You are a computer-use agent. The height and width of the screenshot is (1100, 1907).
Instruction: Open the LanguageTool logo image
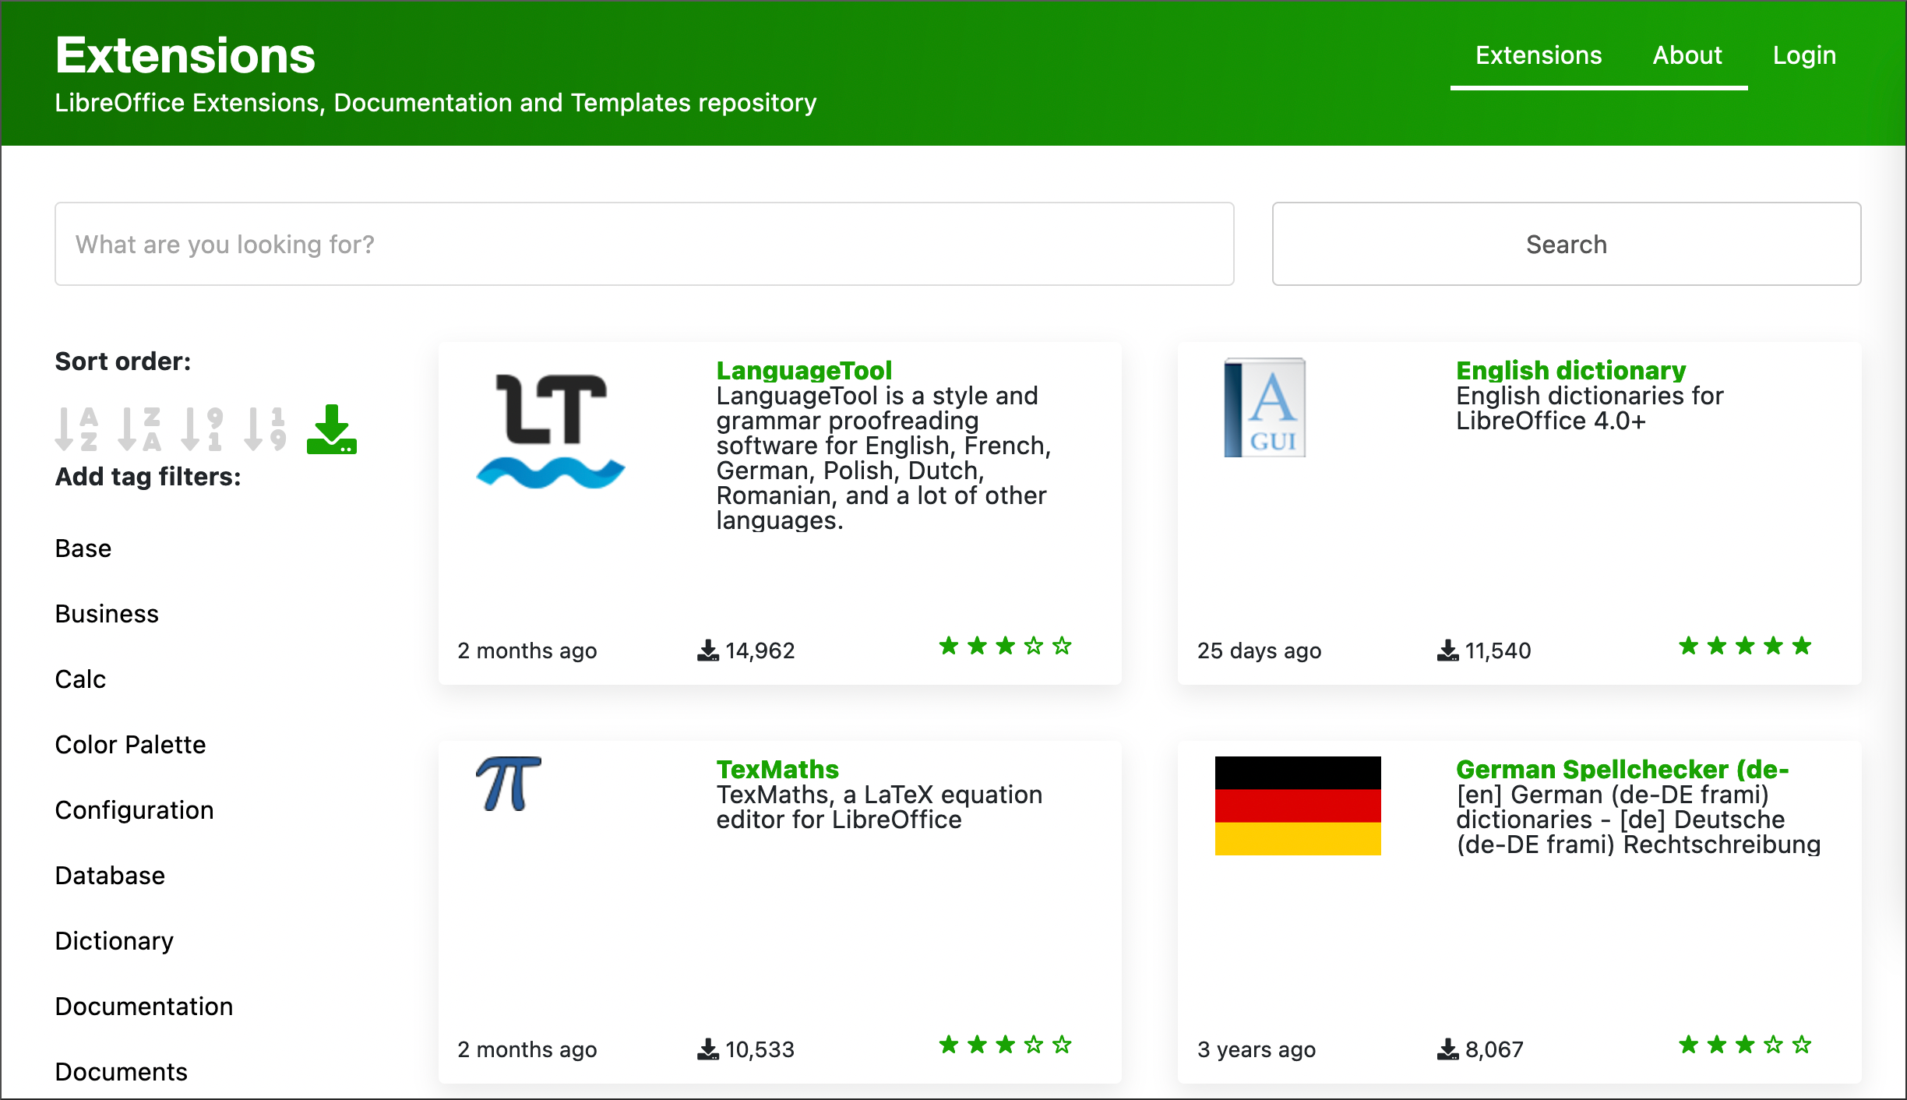551,431
